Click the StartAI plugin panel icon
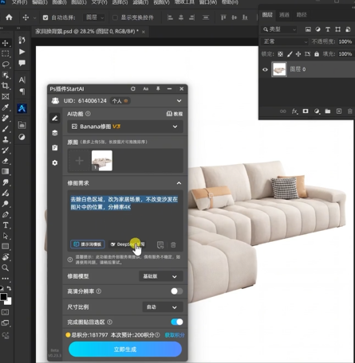 click(22, 108)
